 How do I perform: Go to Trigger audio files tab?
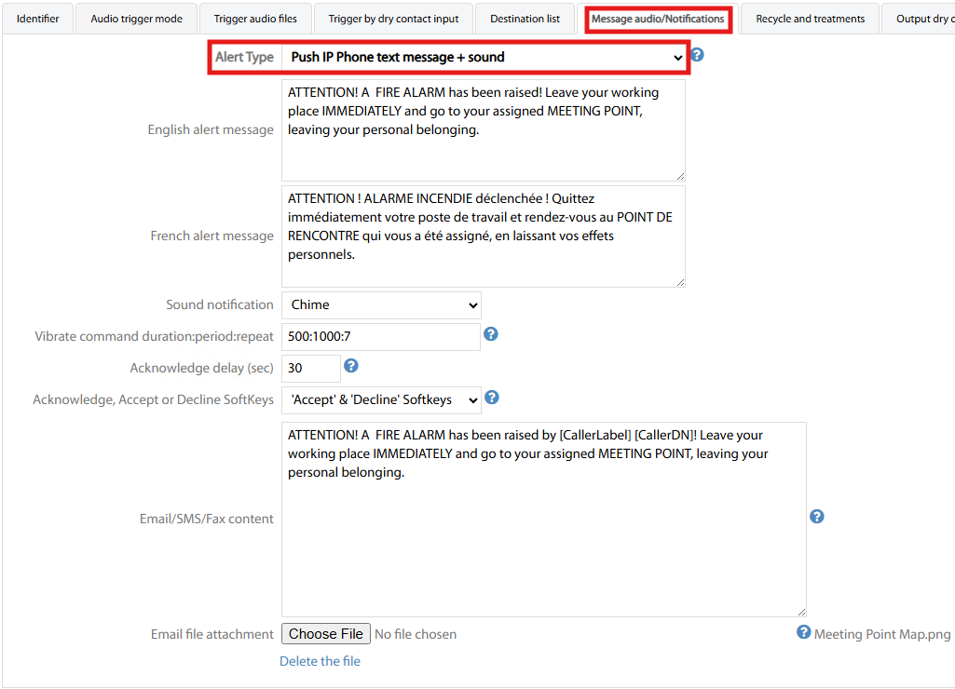click(255, 19)
